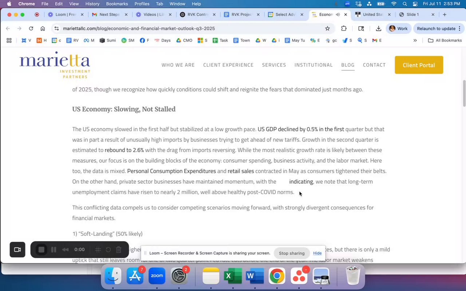Image resolution: width=466 pixels, height=291 pixels.
Task: Close the Slide 1 tab
Action: 433,15
